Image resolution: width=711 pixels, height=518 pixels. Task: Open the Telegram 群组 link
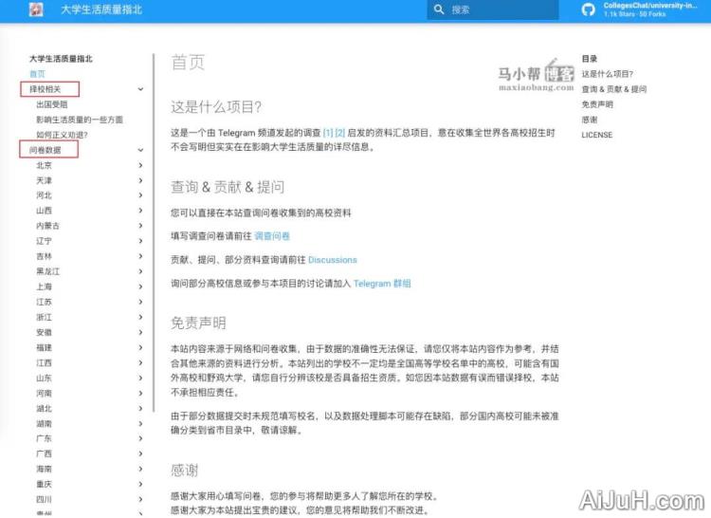click(382, 283)
